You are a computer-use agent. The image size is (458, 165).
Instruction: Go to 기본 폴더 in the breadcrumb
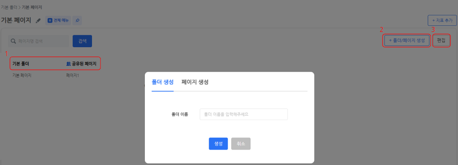[9, 7]
